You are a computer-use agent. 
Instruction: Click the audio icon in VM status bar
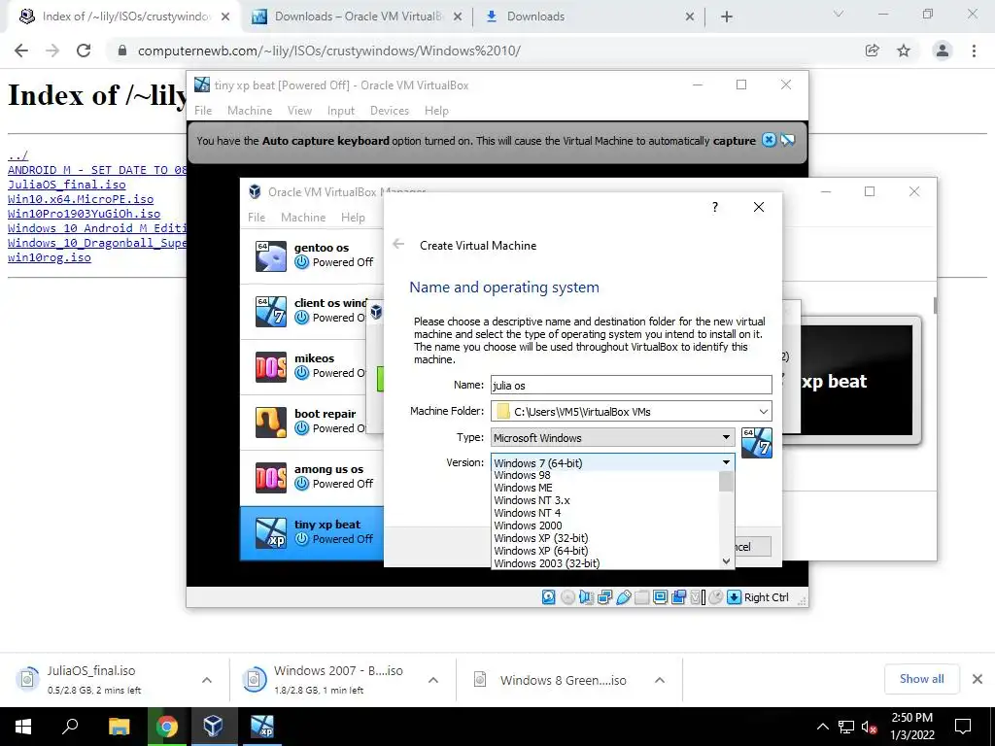(x=586, y=597)
